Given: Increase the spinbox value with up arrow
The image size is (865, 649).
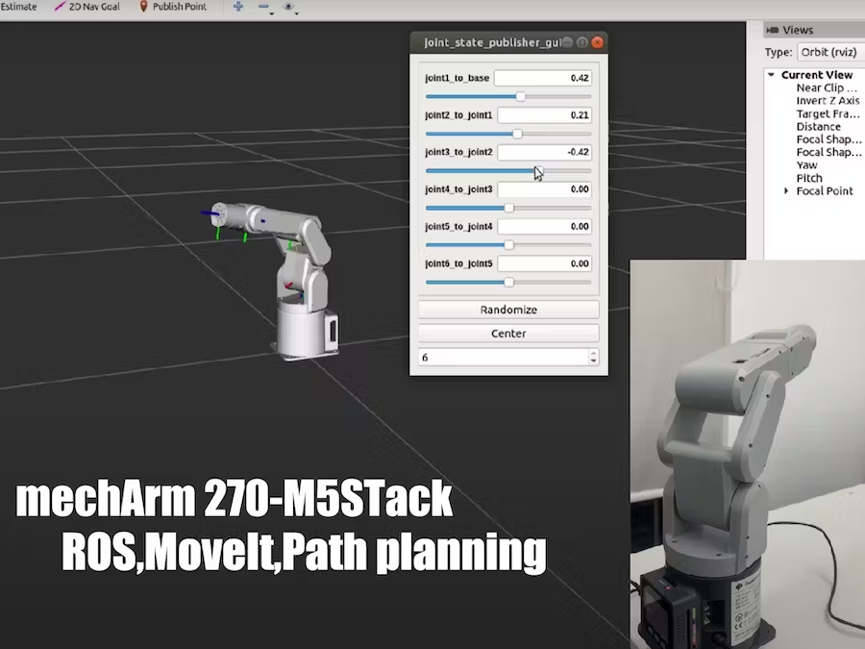Looking at the screenshot, I should pos(594,353).
